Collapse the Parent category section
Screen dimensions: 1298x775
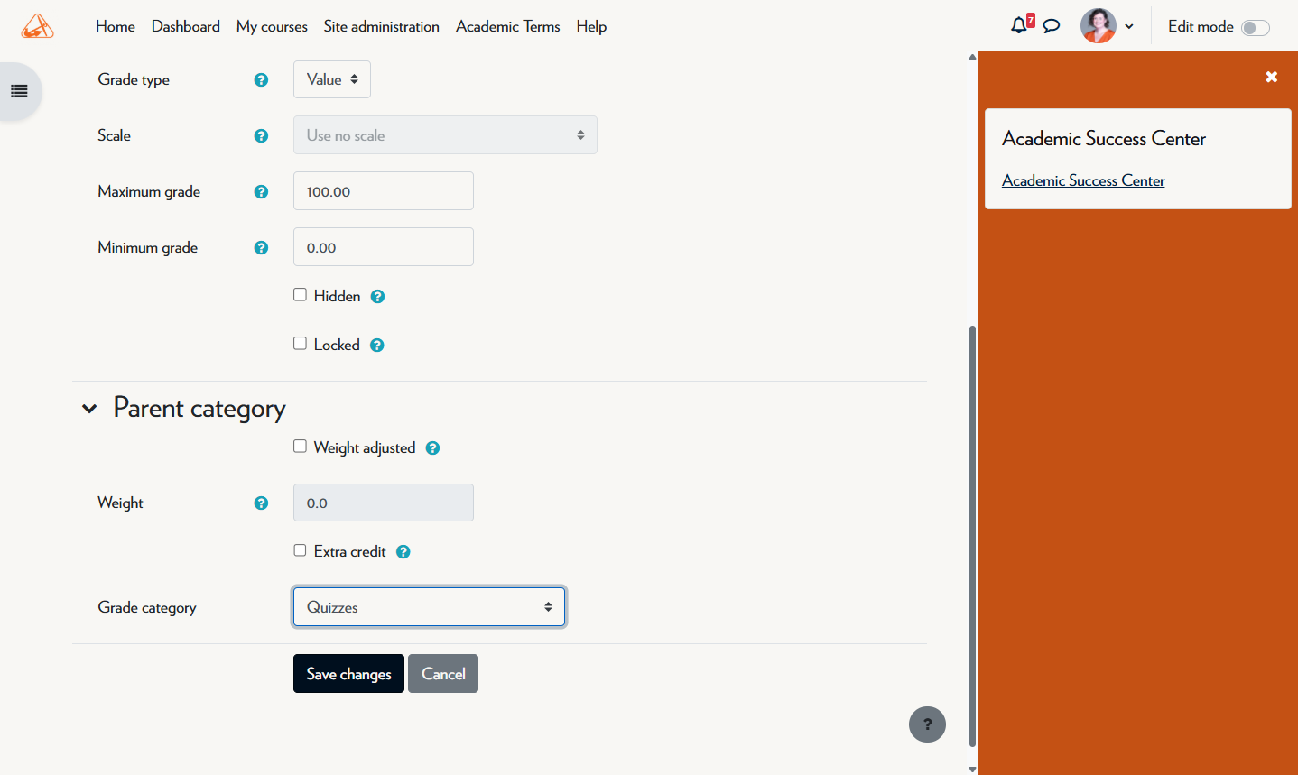tap(89, 409)
